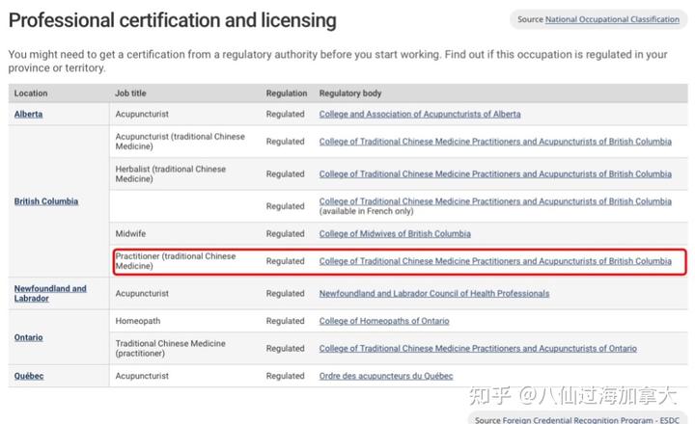The width and height of the screenshot is (695, 424).
Task: Open the British Columbia location link
Action: coord(46,201)
